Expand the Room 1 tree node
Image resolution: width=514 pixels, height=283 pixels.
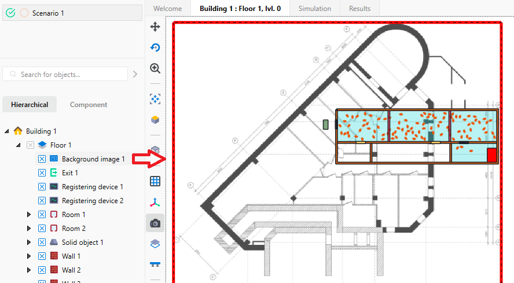[29, 215]
